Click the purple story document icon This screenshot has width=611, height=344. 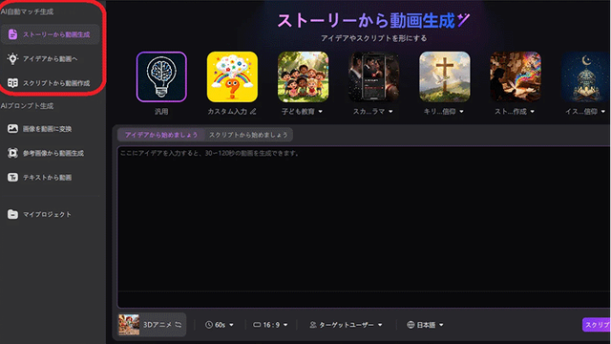click(12, 34)
